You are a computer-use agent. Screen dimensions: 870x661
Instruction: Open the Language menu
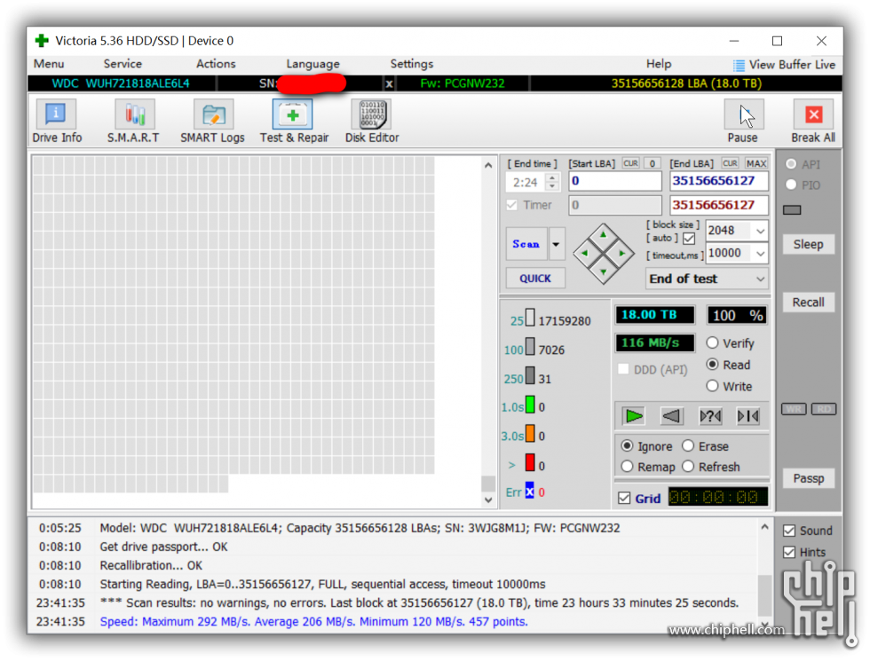click(312, 64)
